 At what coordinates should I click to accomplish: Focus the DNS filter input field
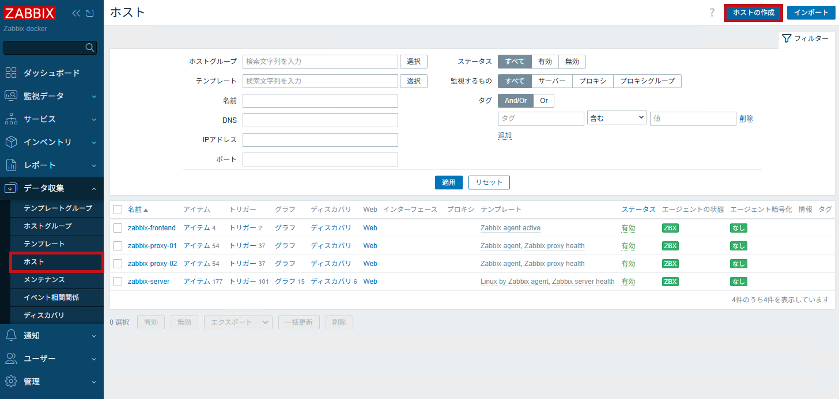320,120
